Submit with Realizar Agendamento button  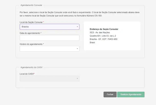(x=131, y=94)
